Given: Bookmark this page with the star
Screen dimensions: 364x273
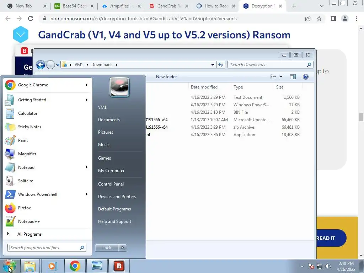Looking at the screenshot, I should 319,18.
